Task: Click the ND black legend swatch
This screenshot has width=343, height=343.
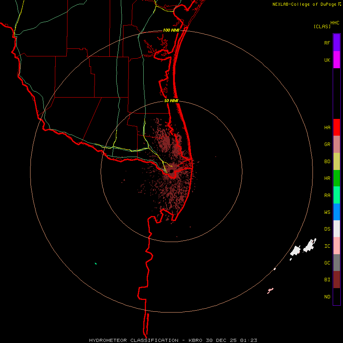Action: (337, 297)
